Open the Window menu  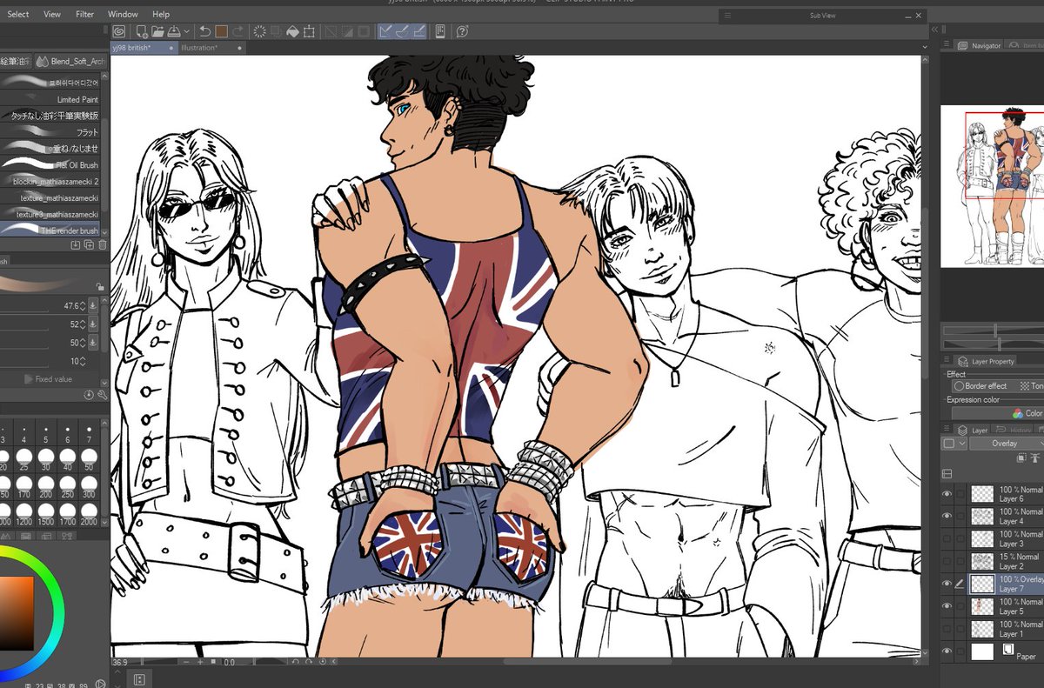[x=123, y=14]
